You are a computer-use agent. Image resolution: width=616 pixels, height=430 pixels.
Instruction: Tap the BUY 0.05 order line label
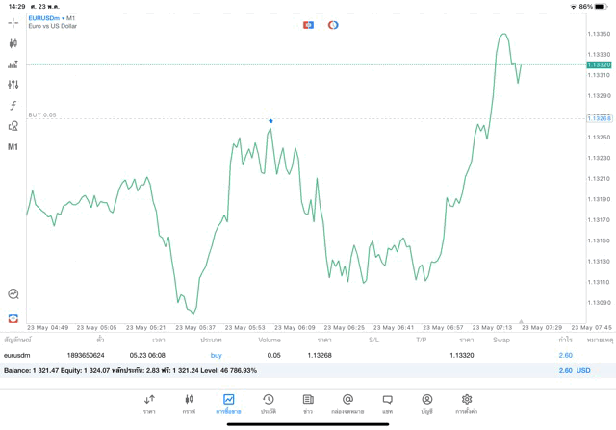pos(42,114)
